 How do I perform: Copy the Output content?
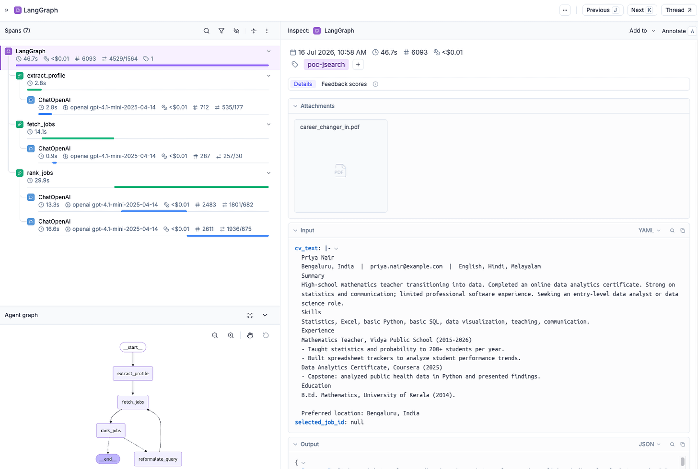[x=683, y=444]
